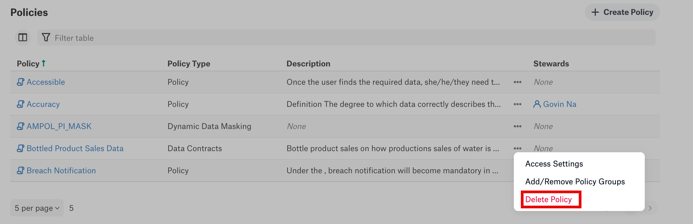Click the filter funnel icon
Image resolution: width=693 pixels, height=224 pixels.
click(x=46, y=38)
